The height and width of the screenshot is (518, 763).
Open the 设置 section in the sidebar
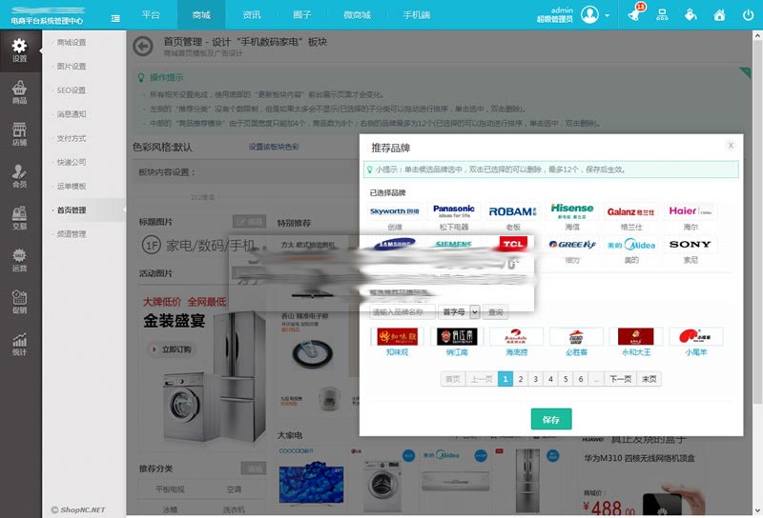pyautogui.click(x=19, y=50)
